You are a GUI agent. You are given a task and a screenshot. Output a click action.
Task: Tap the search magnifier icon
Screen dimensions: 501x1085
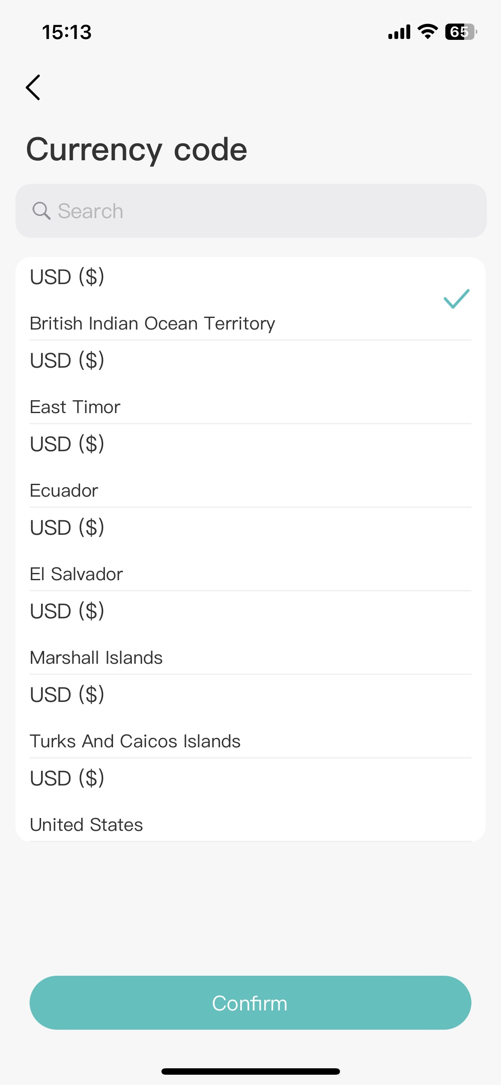(x=42, y=211)
